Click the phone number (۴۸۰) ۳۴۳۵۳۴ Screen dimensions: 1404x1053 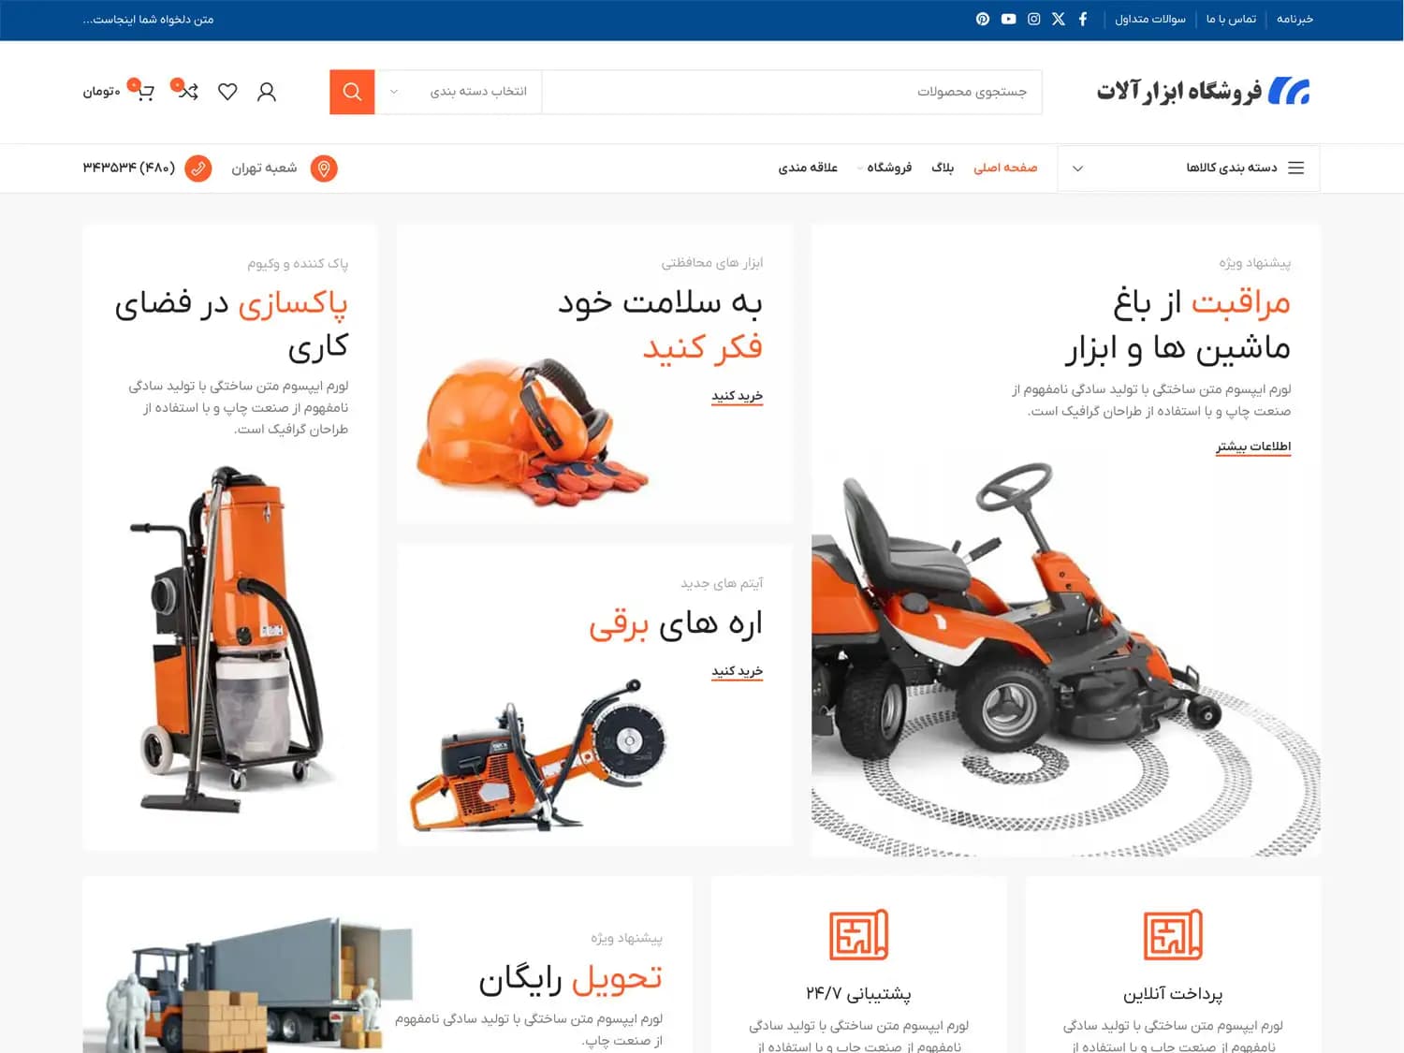point(129,168)
